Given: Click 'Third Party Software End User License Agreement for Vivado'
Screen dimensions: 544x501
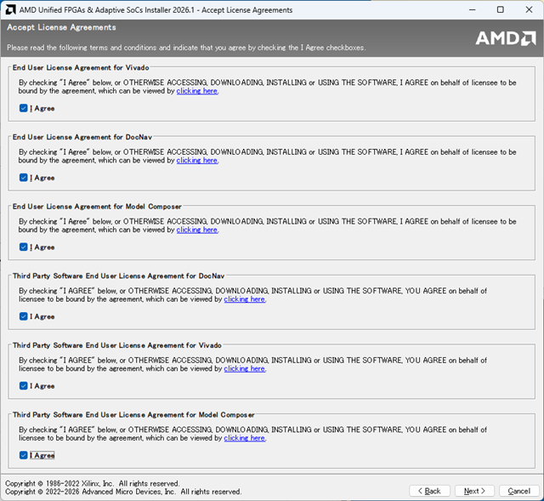Looking at the screenshot, I should pyautogui.click(x=117, y=345).
